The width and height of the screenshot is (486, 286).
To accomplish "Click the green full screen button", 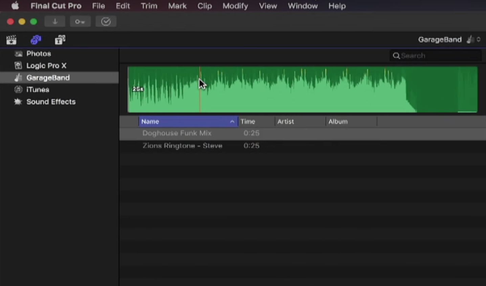I will click(x=34, y=22).
